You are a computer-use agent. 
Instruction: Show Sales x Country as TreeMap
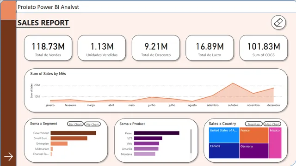pos(254,124)
